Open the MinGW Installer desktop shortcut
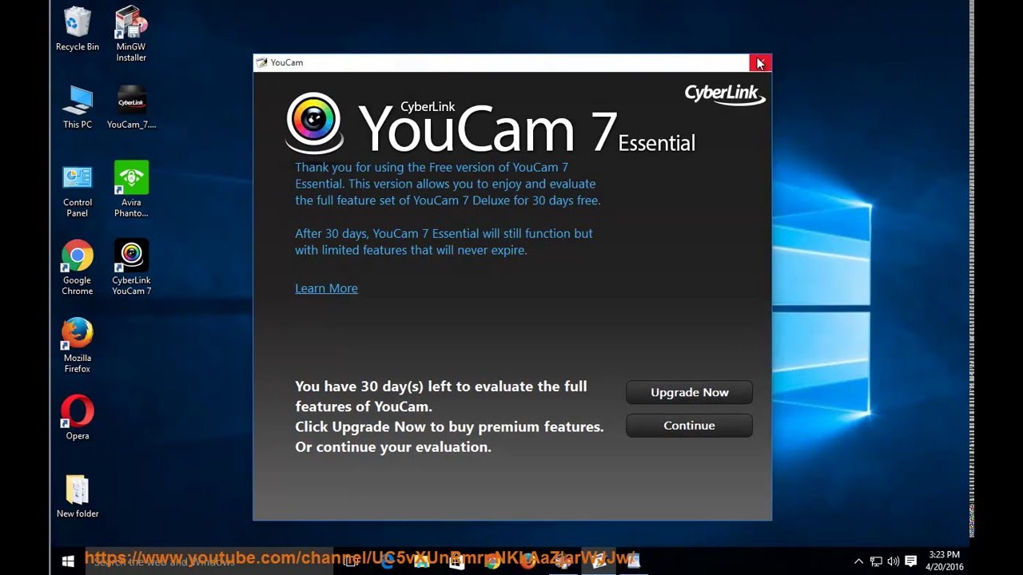1023x575 pixels. point(131,34)
